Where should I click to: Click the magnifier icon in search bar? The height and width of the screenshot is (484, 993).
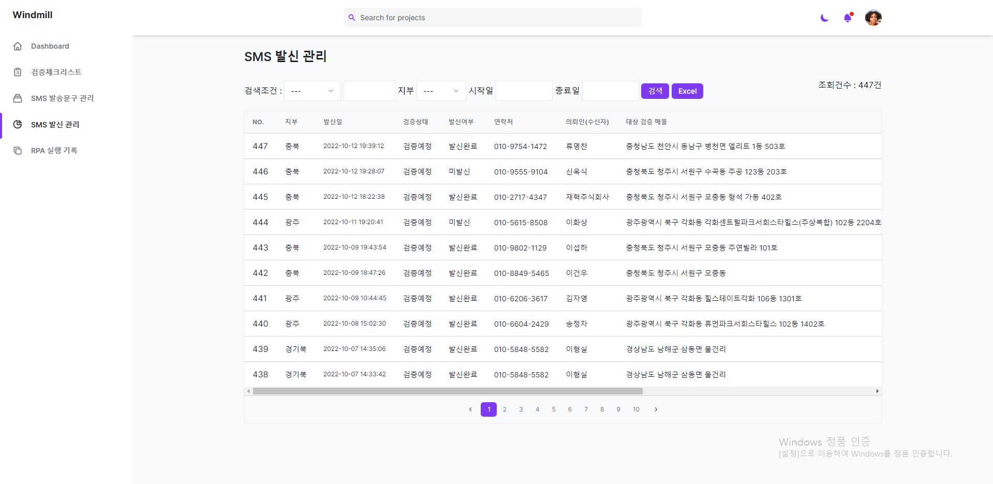[x=352, y=18]
